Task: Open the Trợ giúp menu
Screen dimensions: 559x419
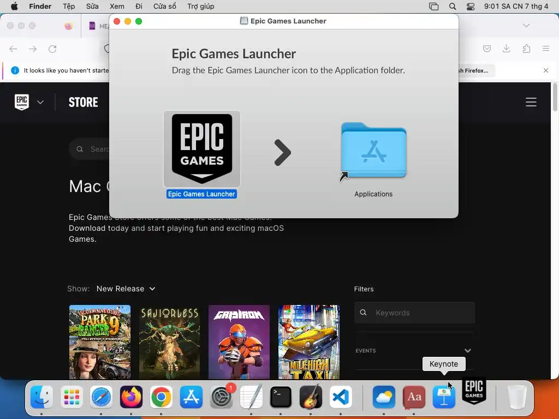Action: pyautogui.click(x=201, y=7)
